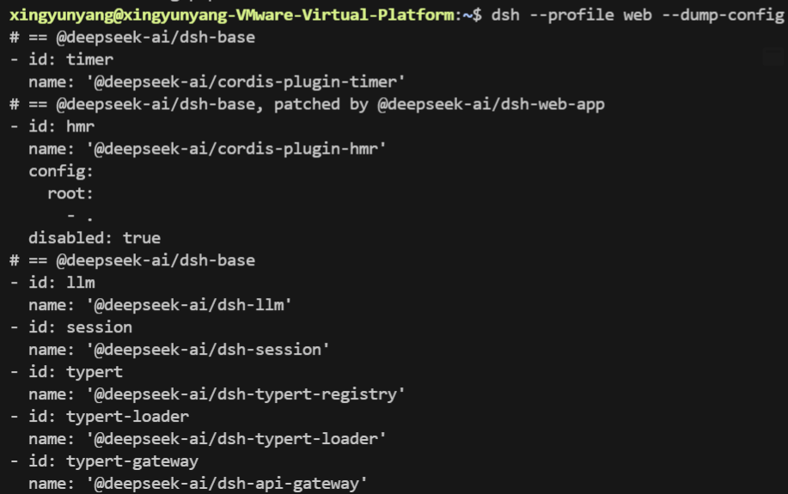Viewport: 788px width, 494px height.
Task: Click the dsh-api-gateway name line
Action: [198, 484]
